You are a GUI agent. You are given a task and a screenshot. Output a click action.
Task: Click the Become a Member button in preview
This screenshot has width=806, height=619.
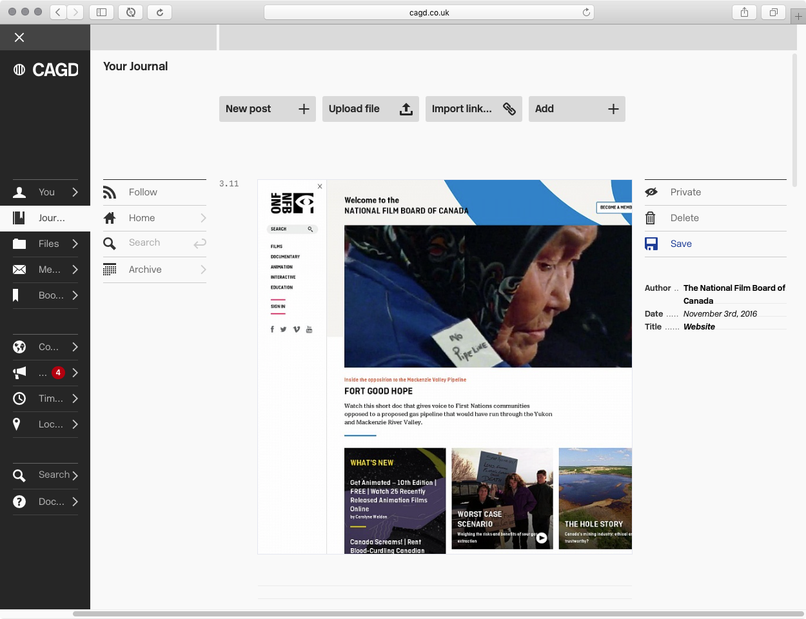coord(614,208)
